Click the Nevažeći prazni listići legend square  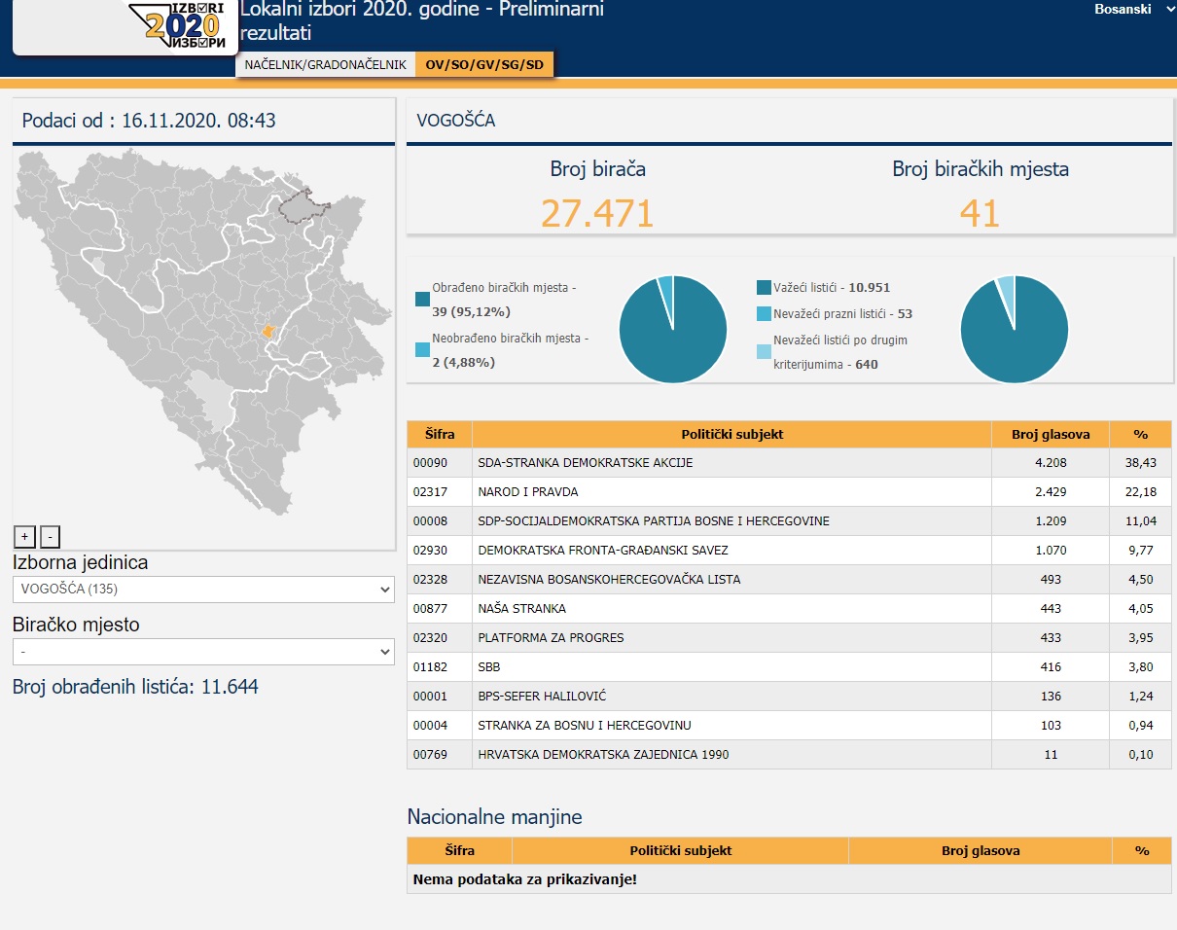[x=764, y=314]
